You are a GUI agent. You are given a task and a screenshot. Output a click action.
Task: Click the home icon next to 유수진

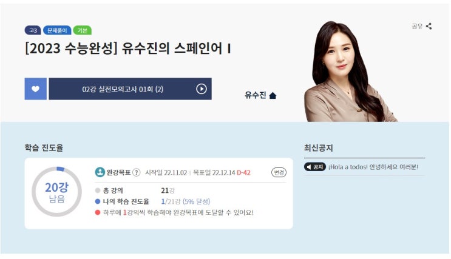click(x=273, y=95)
